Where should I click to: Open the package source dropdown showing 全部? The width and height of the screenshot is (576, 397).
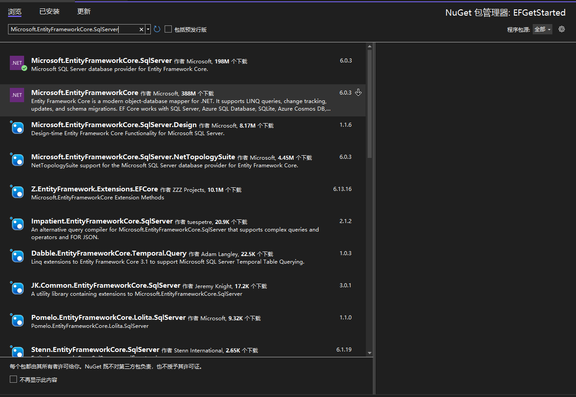(543, 29)
